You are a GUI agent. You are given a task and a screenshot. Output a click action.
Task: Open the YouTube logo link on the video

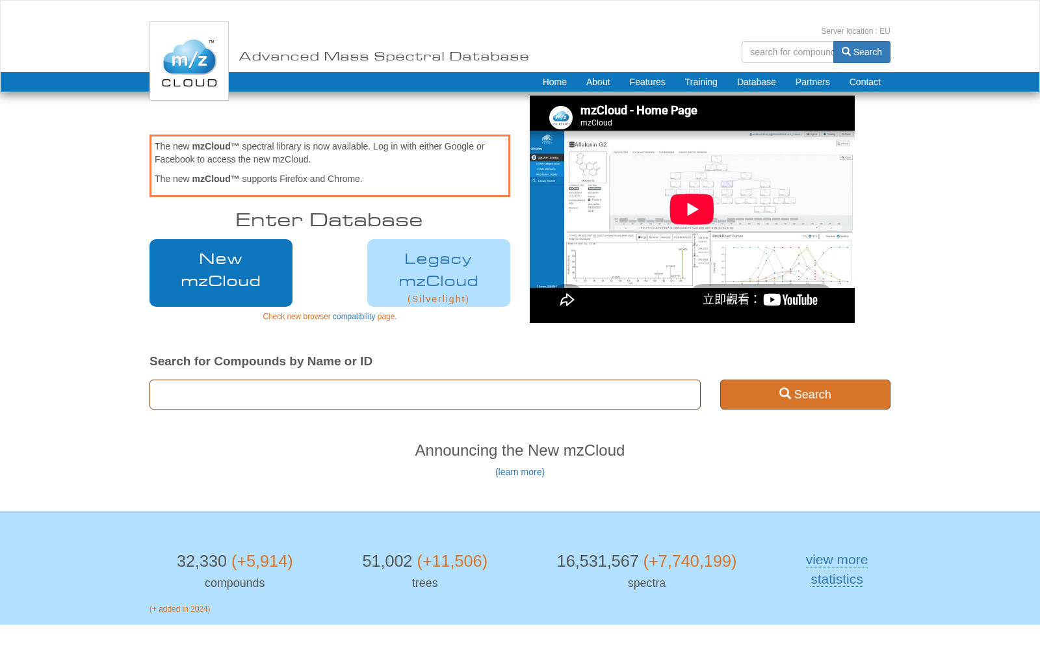[x=790, y=300]
